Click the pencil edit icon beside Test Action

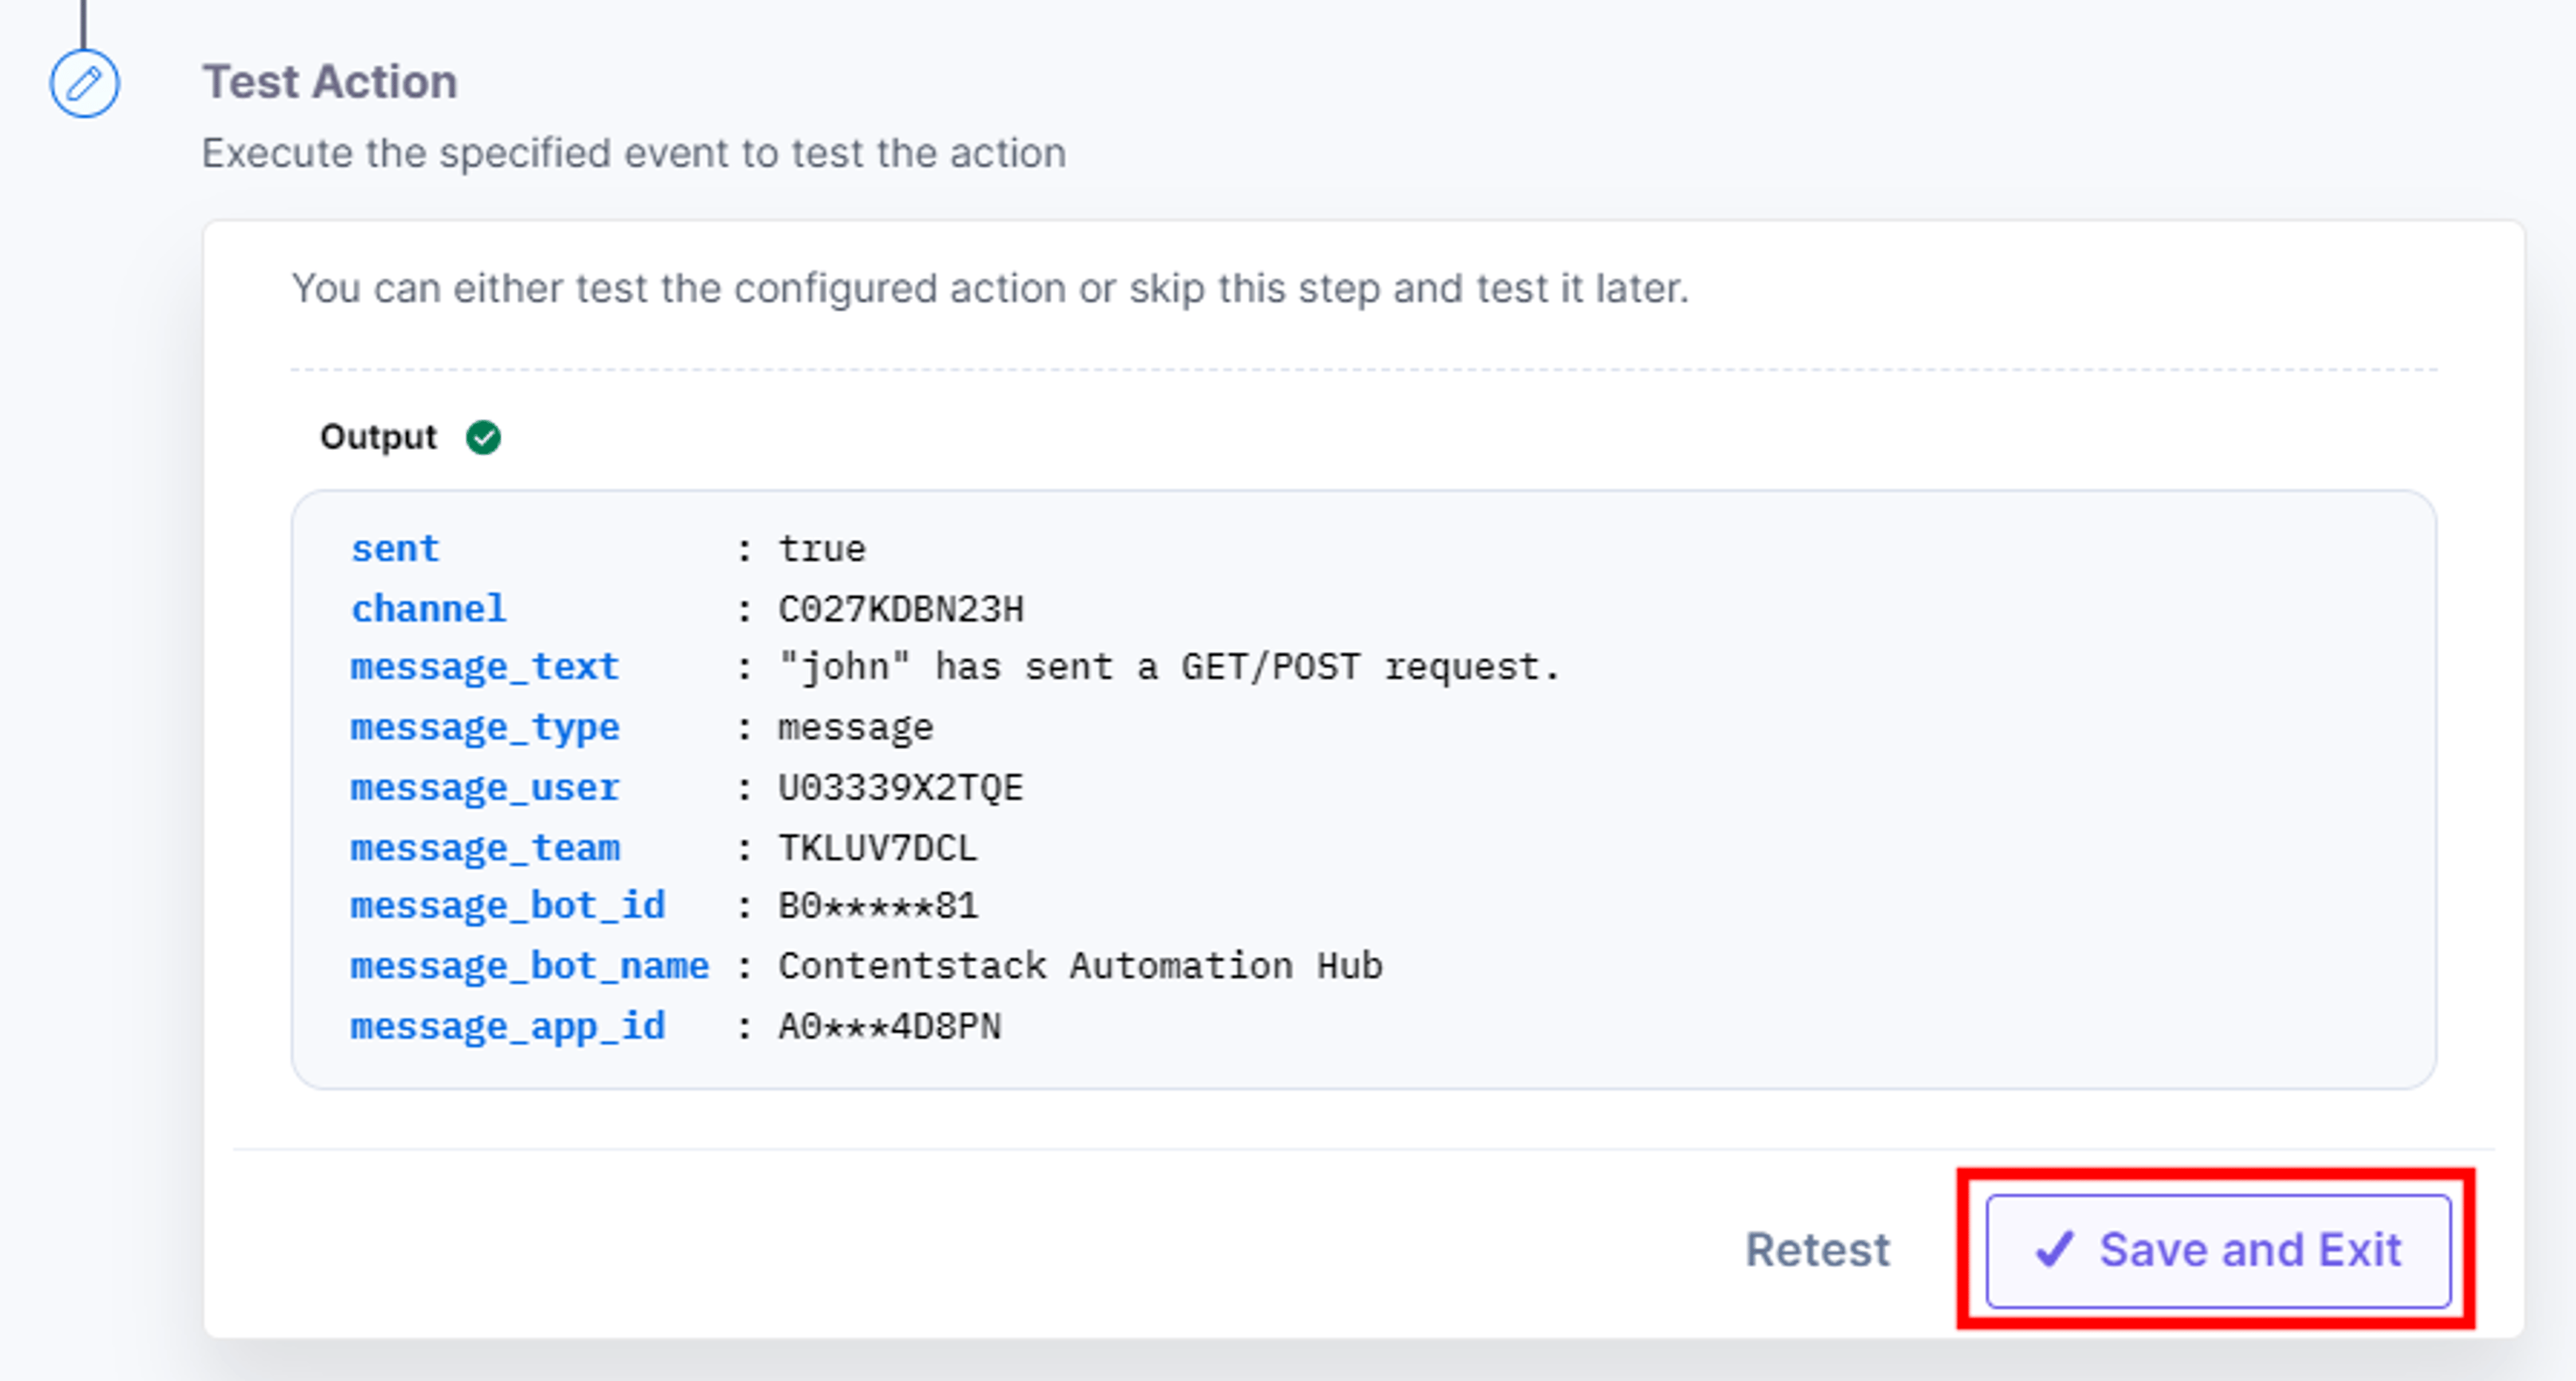[x=85, y=83]
